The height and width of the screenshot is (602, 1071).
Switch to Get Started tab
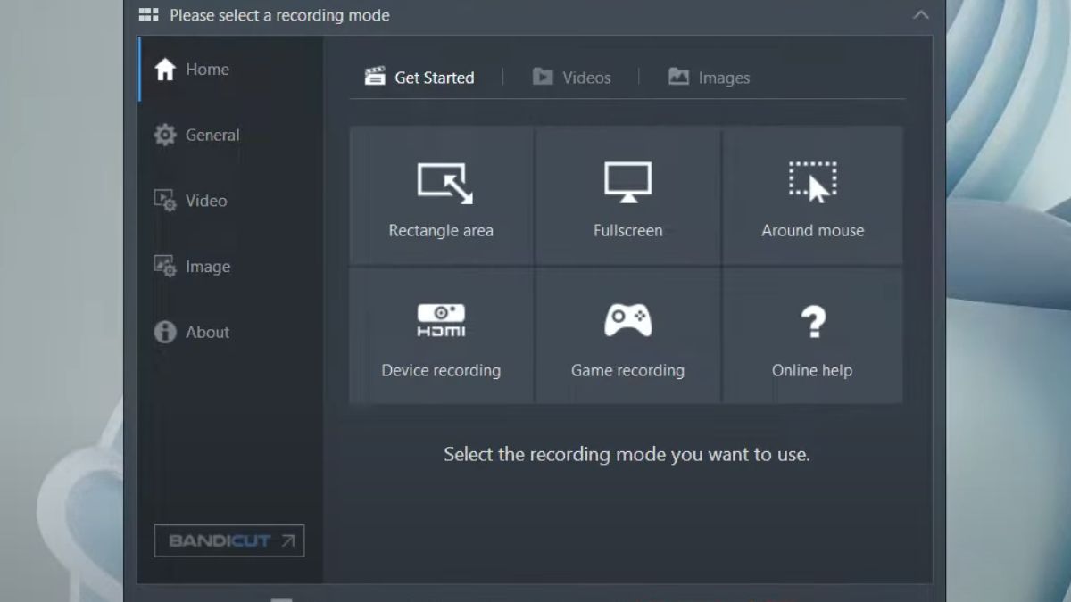pos(419,78)
